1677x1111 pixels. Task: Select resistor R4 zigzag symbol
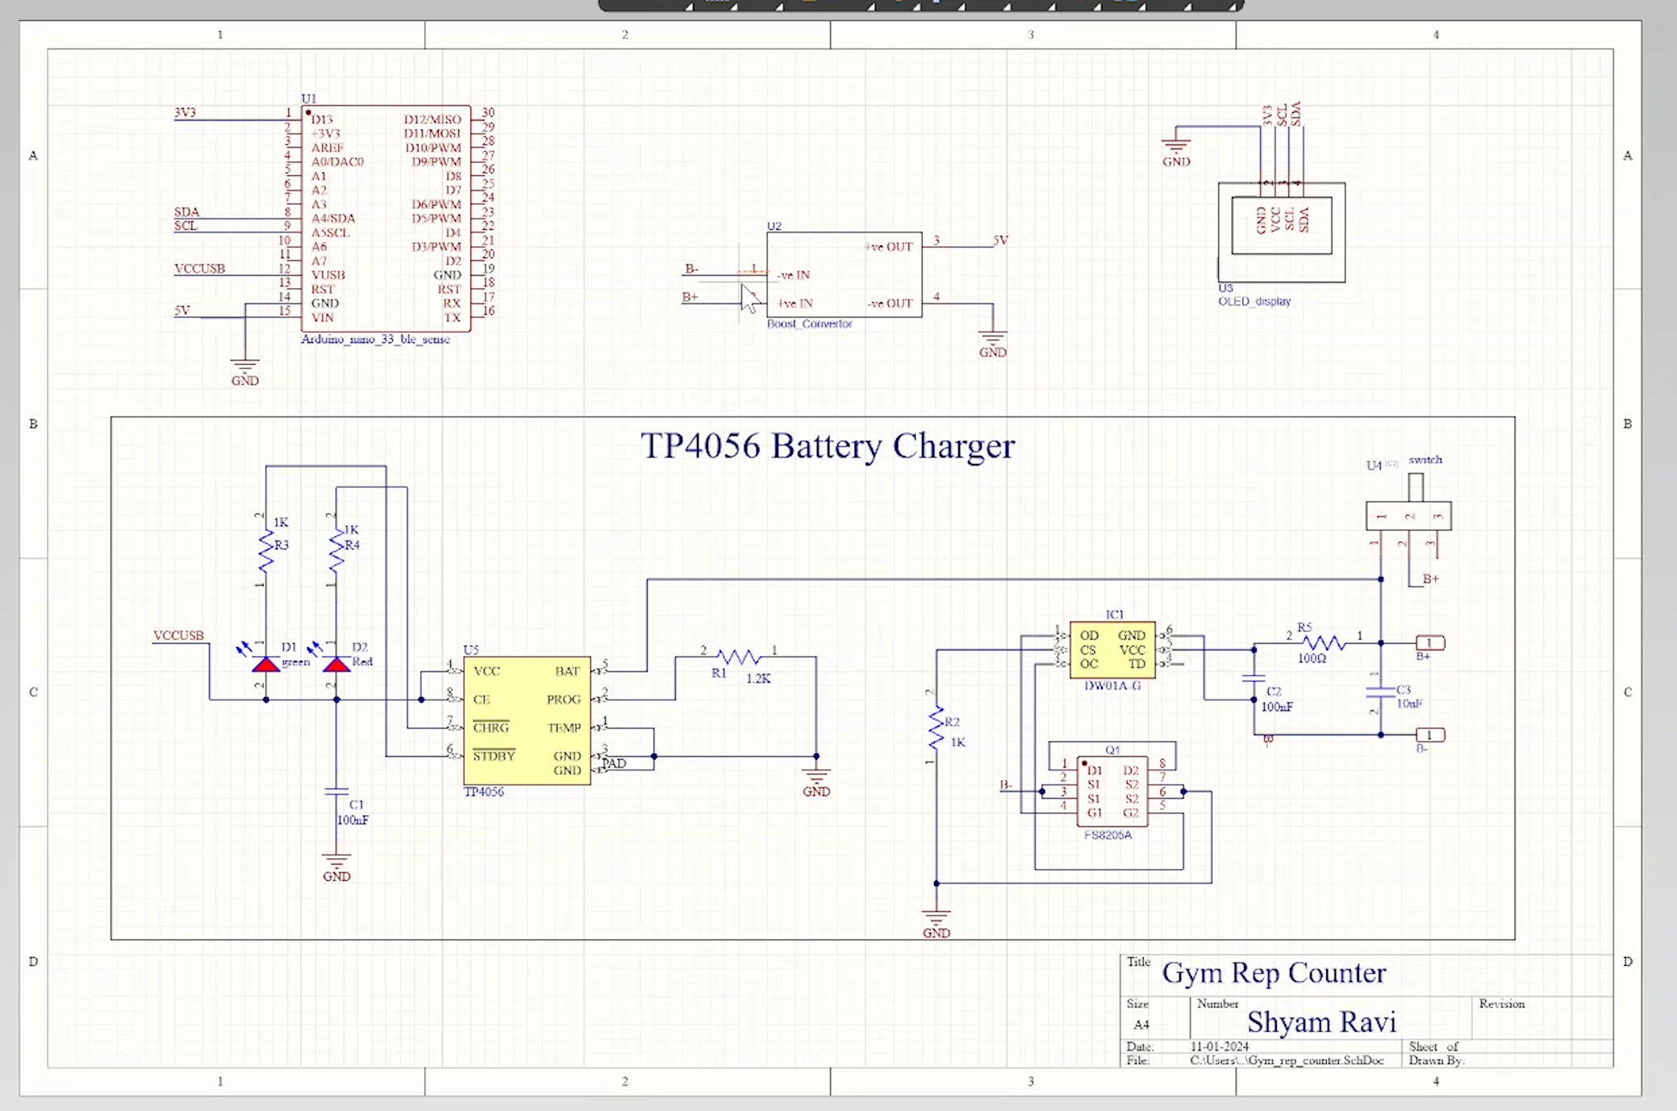point(336,551)
